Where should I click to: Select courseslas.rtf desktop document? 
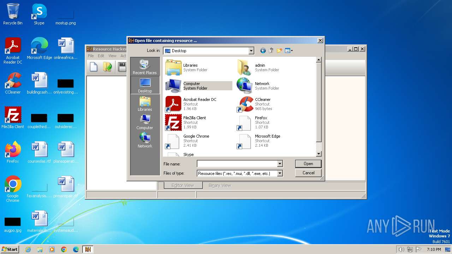tap(39, 152)
